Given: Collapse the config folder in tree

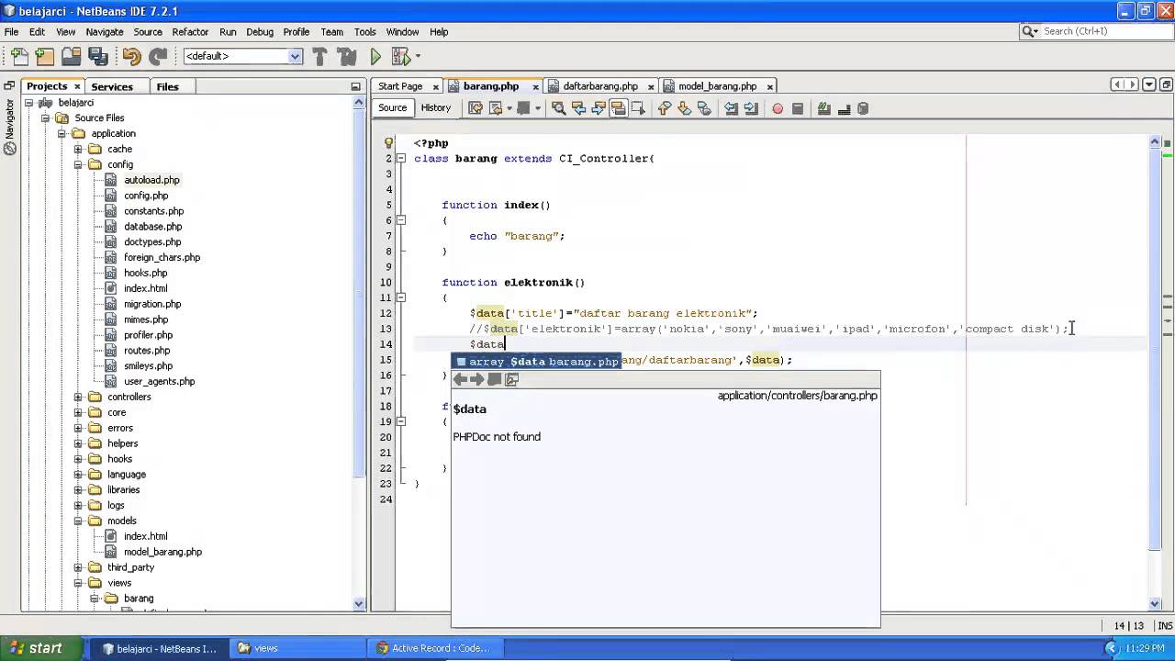Looking at the screenshot, I should coord(78,165).
